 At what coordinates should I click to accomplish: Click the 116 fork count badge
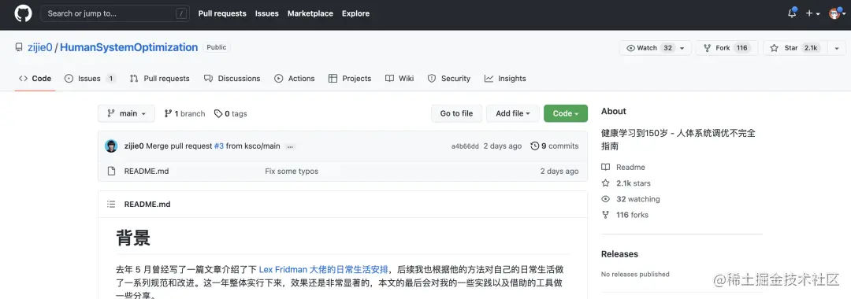[742, 48]
